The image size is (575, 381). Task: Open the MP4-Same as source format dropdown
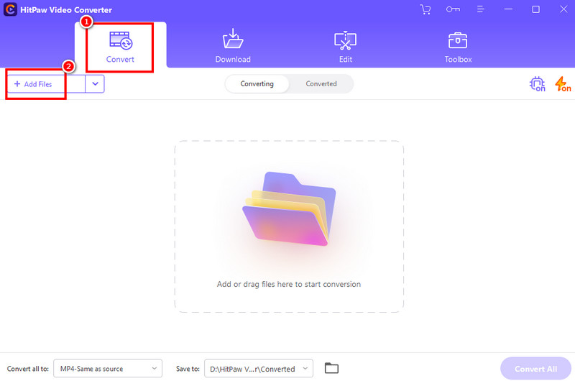[108, 369]
